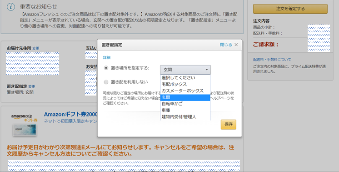Choose 車庫 from the list
The width and height of the screenshot is (339, 172).
(x=185, y=110)
